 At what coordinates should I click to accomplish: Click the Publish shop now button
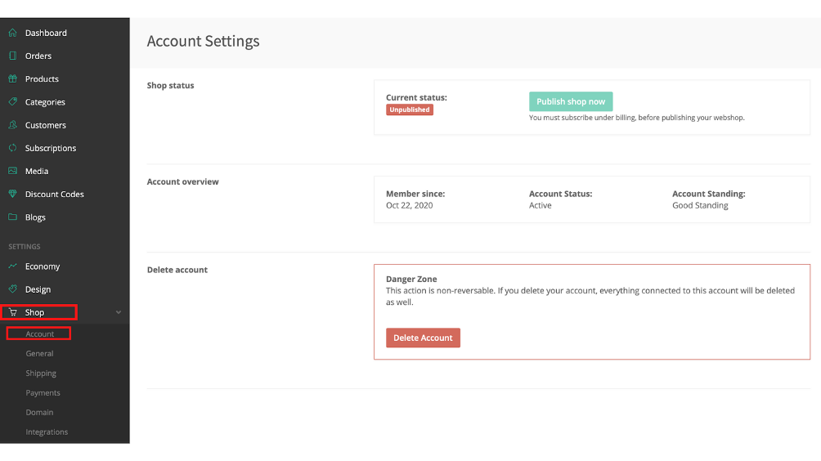point(571,101)
